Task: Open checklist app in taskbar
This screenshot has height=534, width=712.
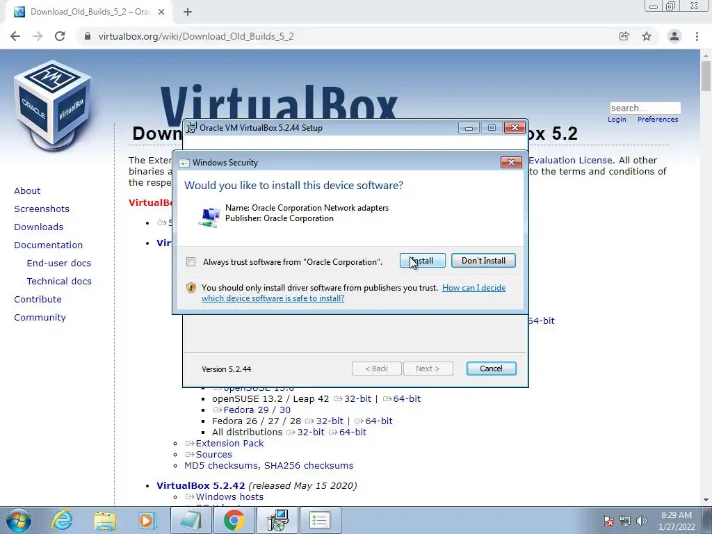Action: click(320, 520)
